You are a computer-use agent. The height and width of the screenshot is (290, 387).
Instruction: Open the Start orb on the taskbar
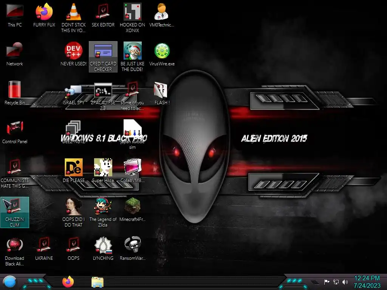(x=10, y=282)
